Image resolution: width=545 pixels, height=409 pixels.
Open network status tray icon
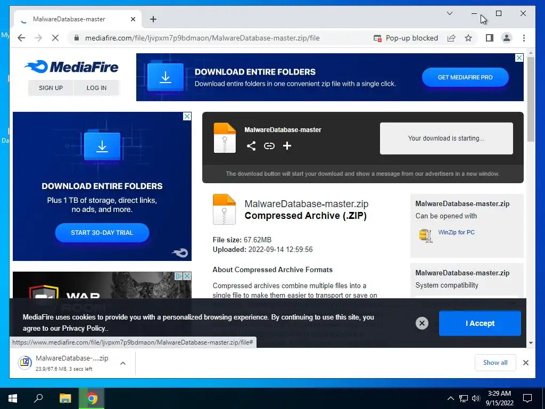pyautogui.click(x=464, y=398)
